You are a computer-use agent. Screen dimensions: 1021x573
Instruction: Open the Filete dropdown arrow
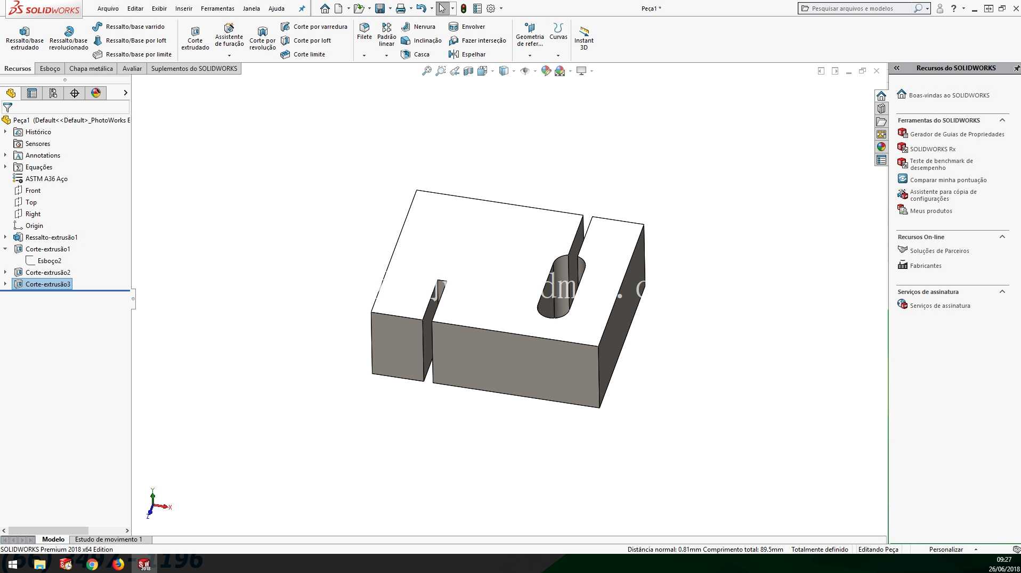tap(364, 55)
